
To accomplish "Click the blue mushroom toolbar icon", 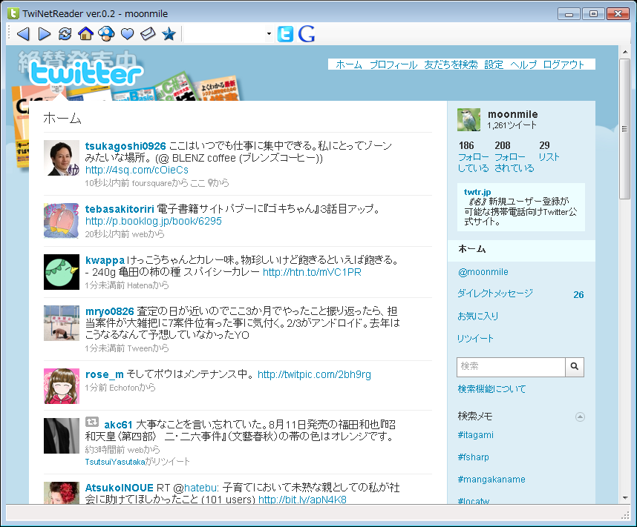I will coord(106,34).
